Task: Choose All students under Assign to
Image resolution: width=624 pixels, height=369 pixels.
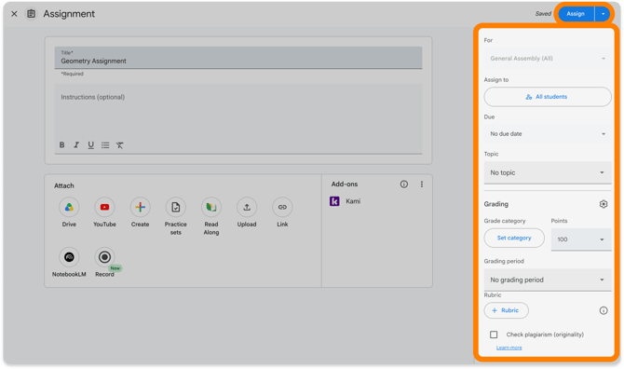Action: (548, 97)
